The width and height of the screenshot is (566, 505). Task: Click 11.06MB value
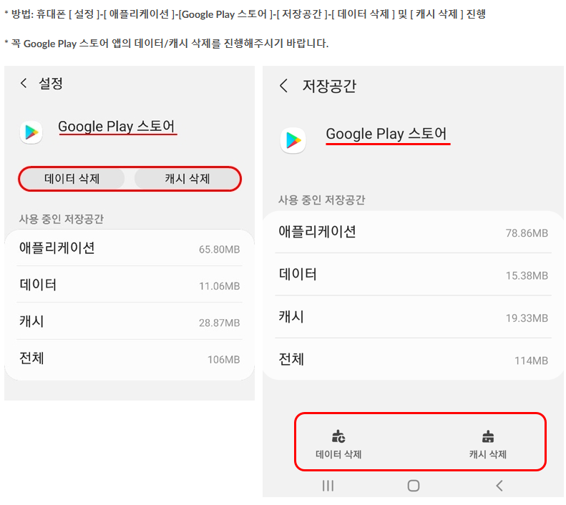[x=220, y=286]
